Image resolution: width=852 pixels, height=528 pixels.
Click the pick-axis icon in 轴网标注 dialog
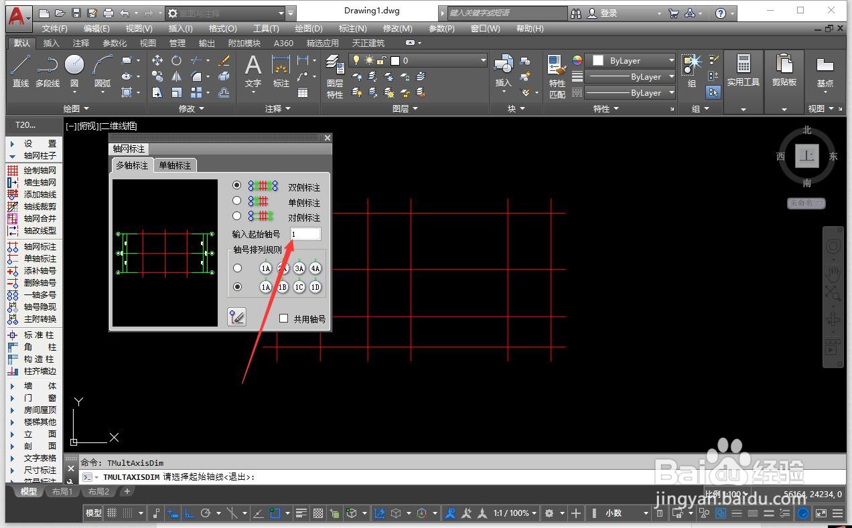(236, 317)
